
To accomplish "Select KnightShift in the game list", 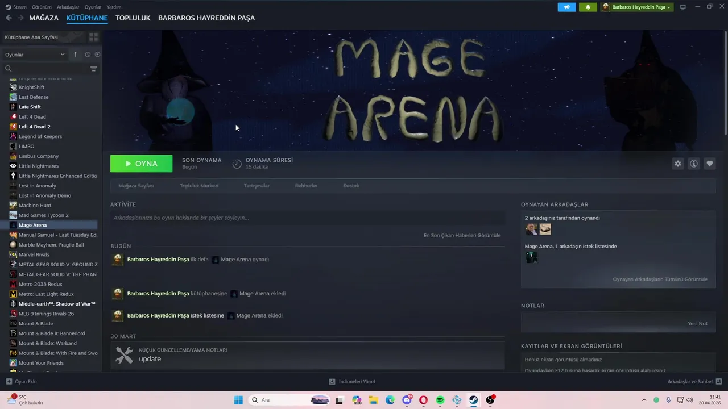I will point(31,87).
